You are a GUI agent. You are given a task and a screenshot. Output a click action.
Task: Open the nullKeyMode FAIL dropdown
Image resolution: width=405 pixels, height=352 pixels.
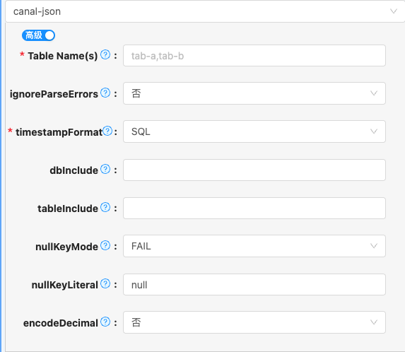point(254,246)
